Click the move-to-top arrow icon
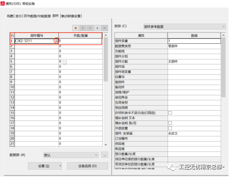The width and height of the screenshot is (229, 177). click(83, 28)
